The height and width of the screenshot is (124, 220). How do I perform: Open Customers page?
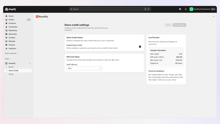tap(13, 27)
